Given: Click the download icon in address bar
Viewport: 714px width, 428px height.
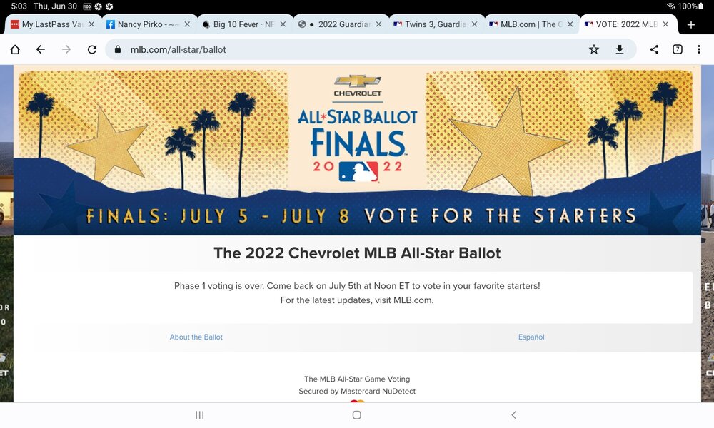Looking at the screenshot, I should (x=620, y=49).
